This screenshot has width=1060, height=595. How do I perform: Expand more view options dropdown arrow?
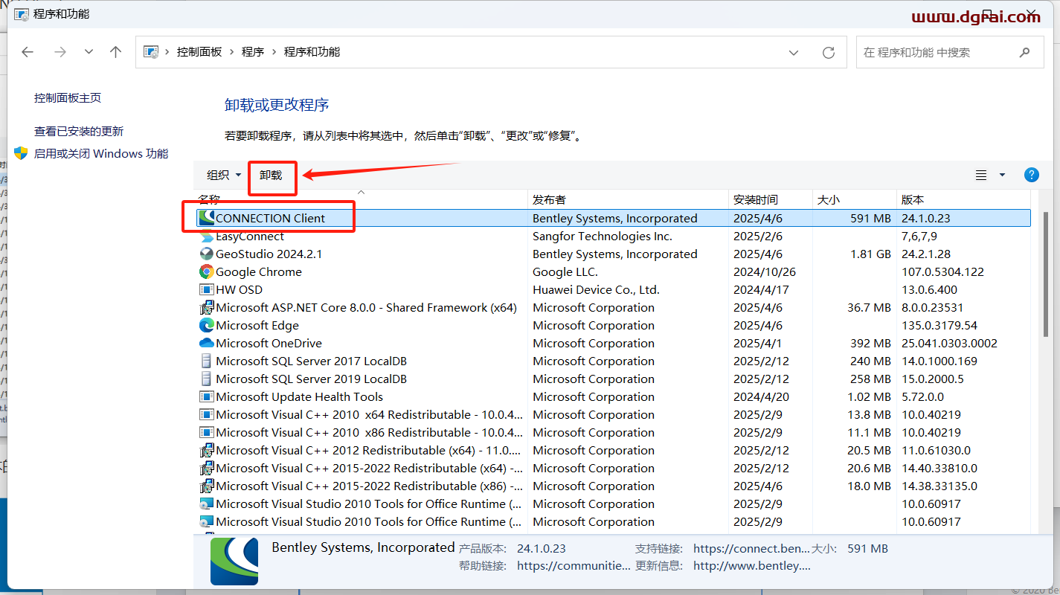pyautogui.click(x=1002, y=175)
